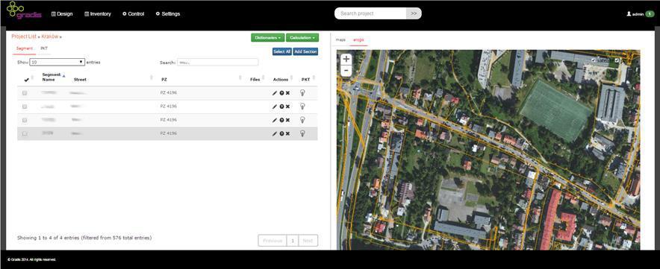The height and width of the screenshot is (269, 660).
Task: Zoom in on the map
Action: click(x=346, y=60)
